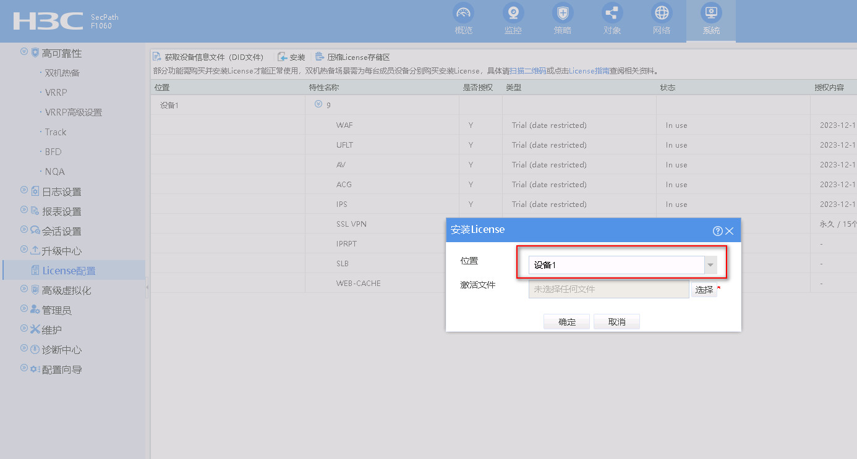Image resolution: width=857 pixels, height=459 pixels.
Task: Select VRRP高级设置 in the sidebar
Action: point(73,112)
